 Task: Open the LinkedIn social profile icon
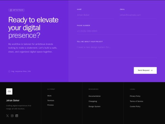tap(17, 116)
